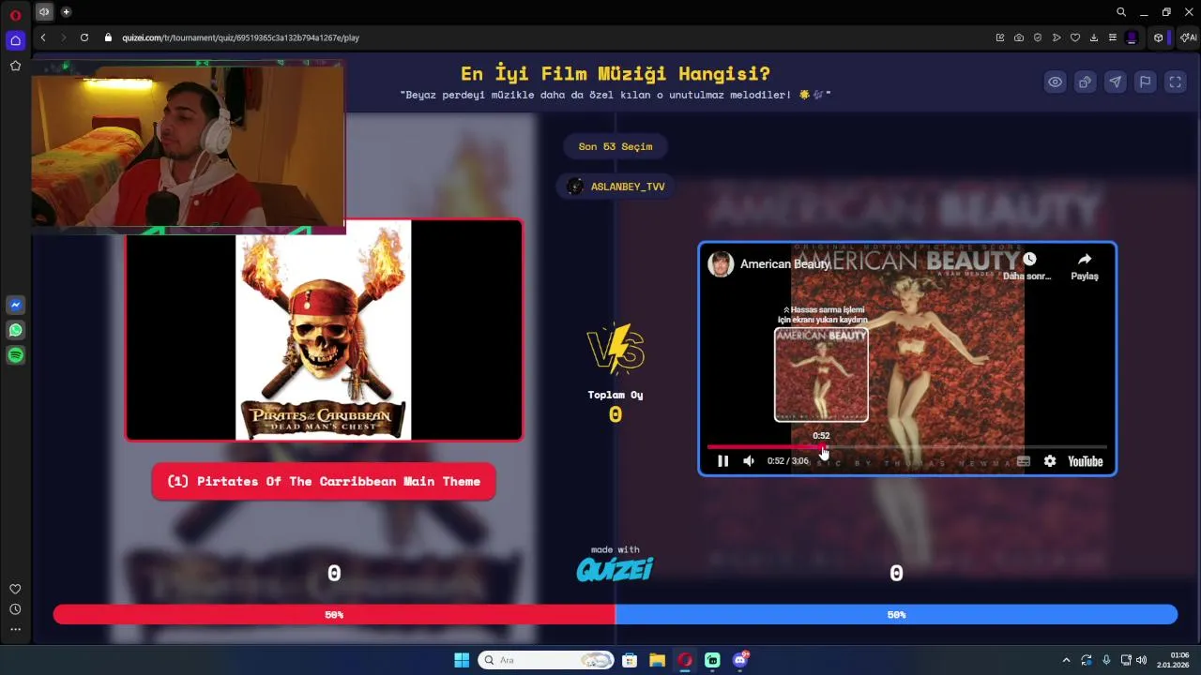Open WhatsApp in the Opera sidebar
The image size is (1201, 675).
[x=15, y=330]
